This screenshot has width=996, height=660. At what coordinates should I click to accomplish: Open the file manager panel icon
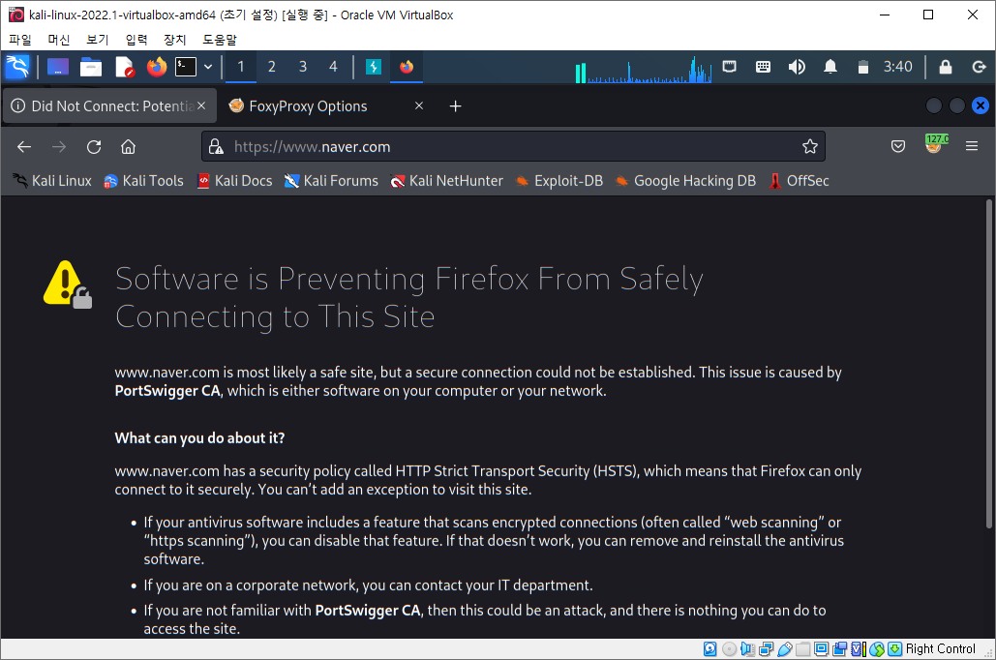point(91,67)
